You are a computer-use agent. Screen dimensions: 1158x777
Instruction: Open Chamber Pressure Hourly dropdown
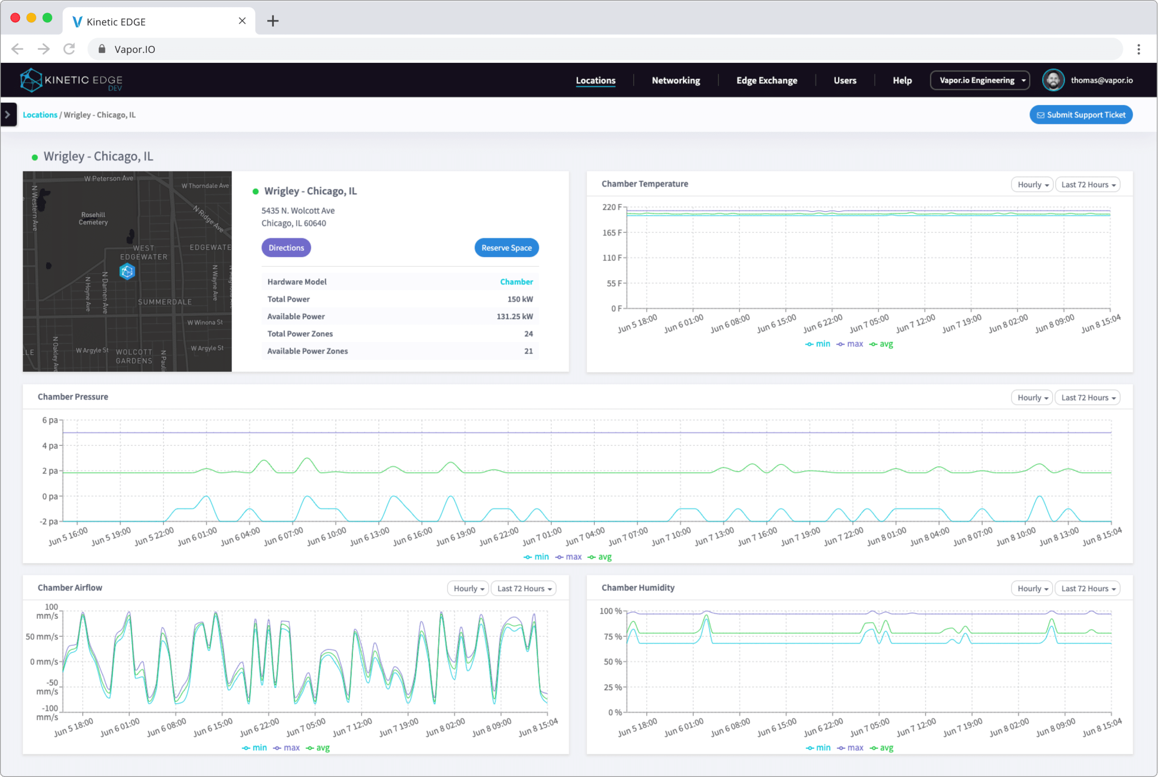pyautogui.click(x=1032, y=398)
